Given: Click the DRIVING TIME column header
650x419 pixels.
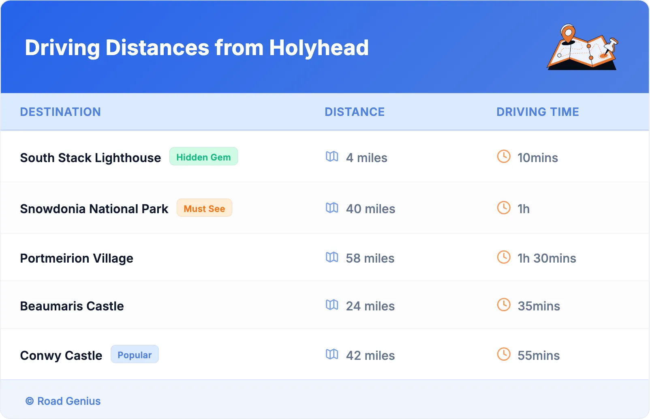Looking at the screenshot, I should (x=538, y=112).
